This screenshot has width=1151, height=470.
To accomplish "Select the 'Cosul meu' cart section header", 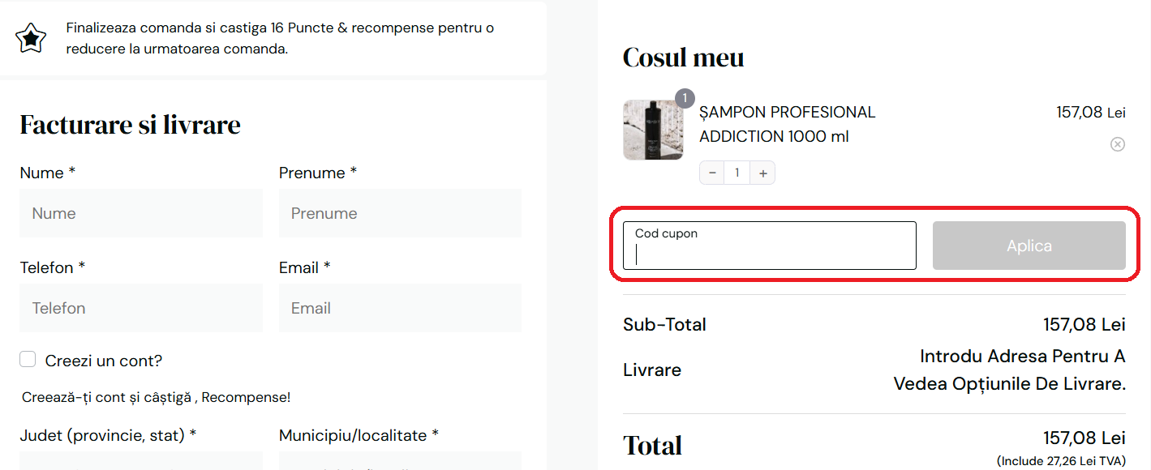I will [683, 57].
